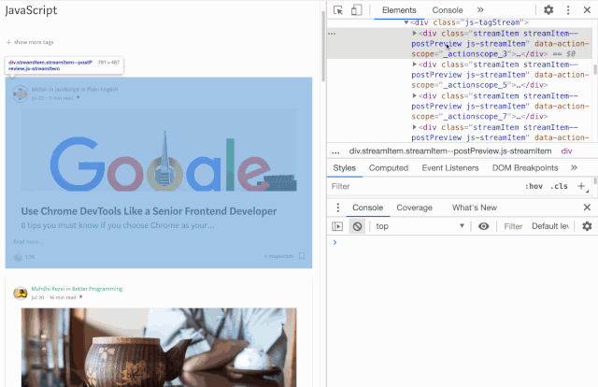This screenshot has width=598, height=387.
Task: Show more DevTools top tabs chevron
Action: point(480,10)
